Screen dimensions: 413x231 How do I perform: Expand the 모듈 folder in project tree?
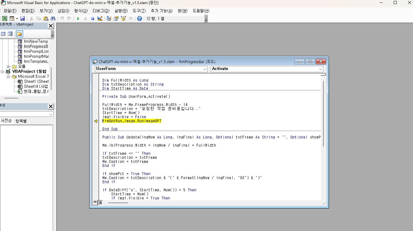click(x=8, y=67)
